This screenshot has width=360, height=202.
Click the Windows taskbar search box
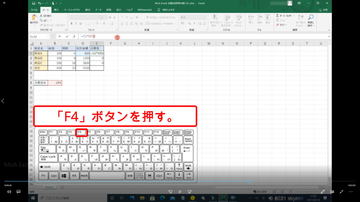(x=70, y=198)
